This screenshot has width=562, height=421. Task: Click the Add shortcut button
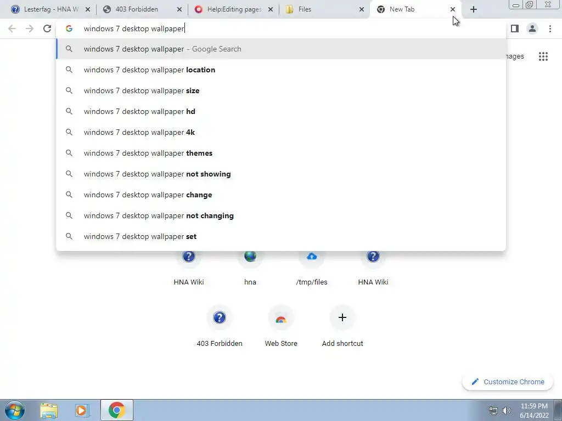pos(342,326)
